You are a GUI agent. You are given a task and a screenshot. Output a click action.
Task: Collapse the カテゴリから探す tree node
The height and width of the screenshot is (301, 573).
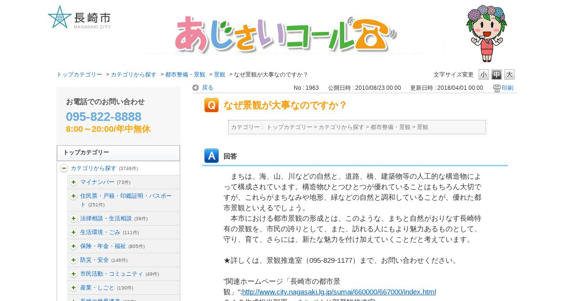64,168
